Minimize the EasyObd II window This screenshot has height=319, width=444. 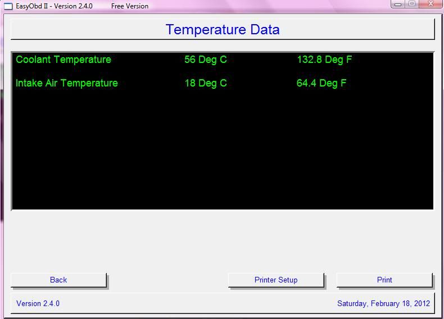point(398,4)
